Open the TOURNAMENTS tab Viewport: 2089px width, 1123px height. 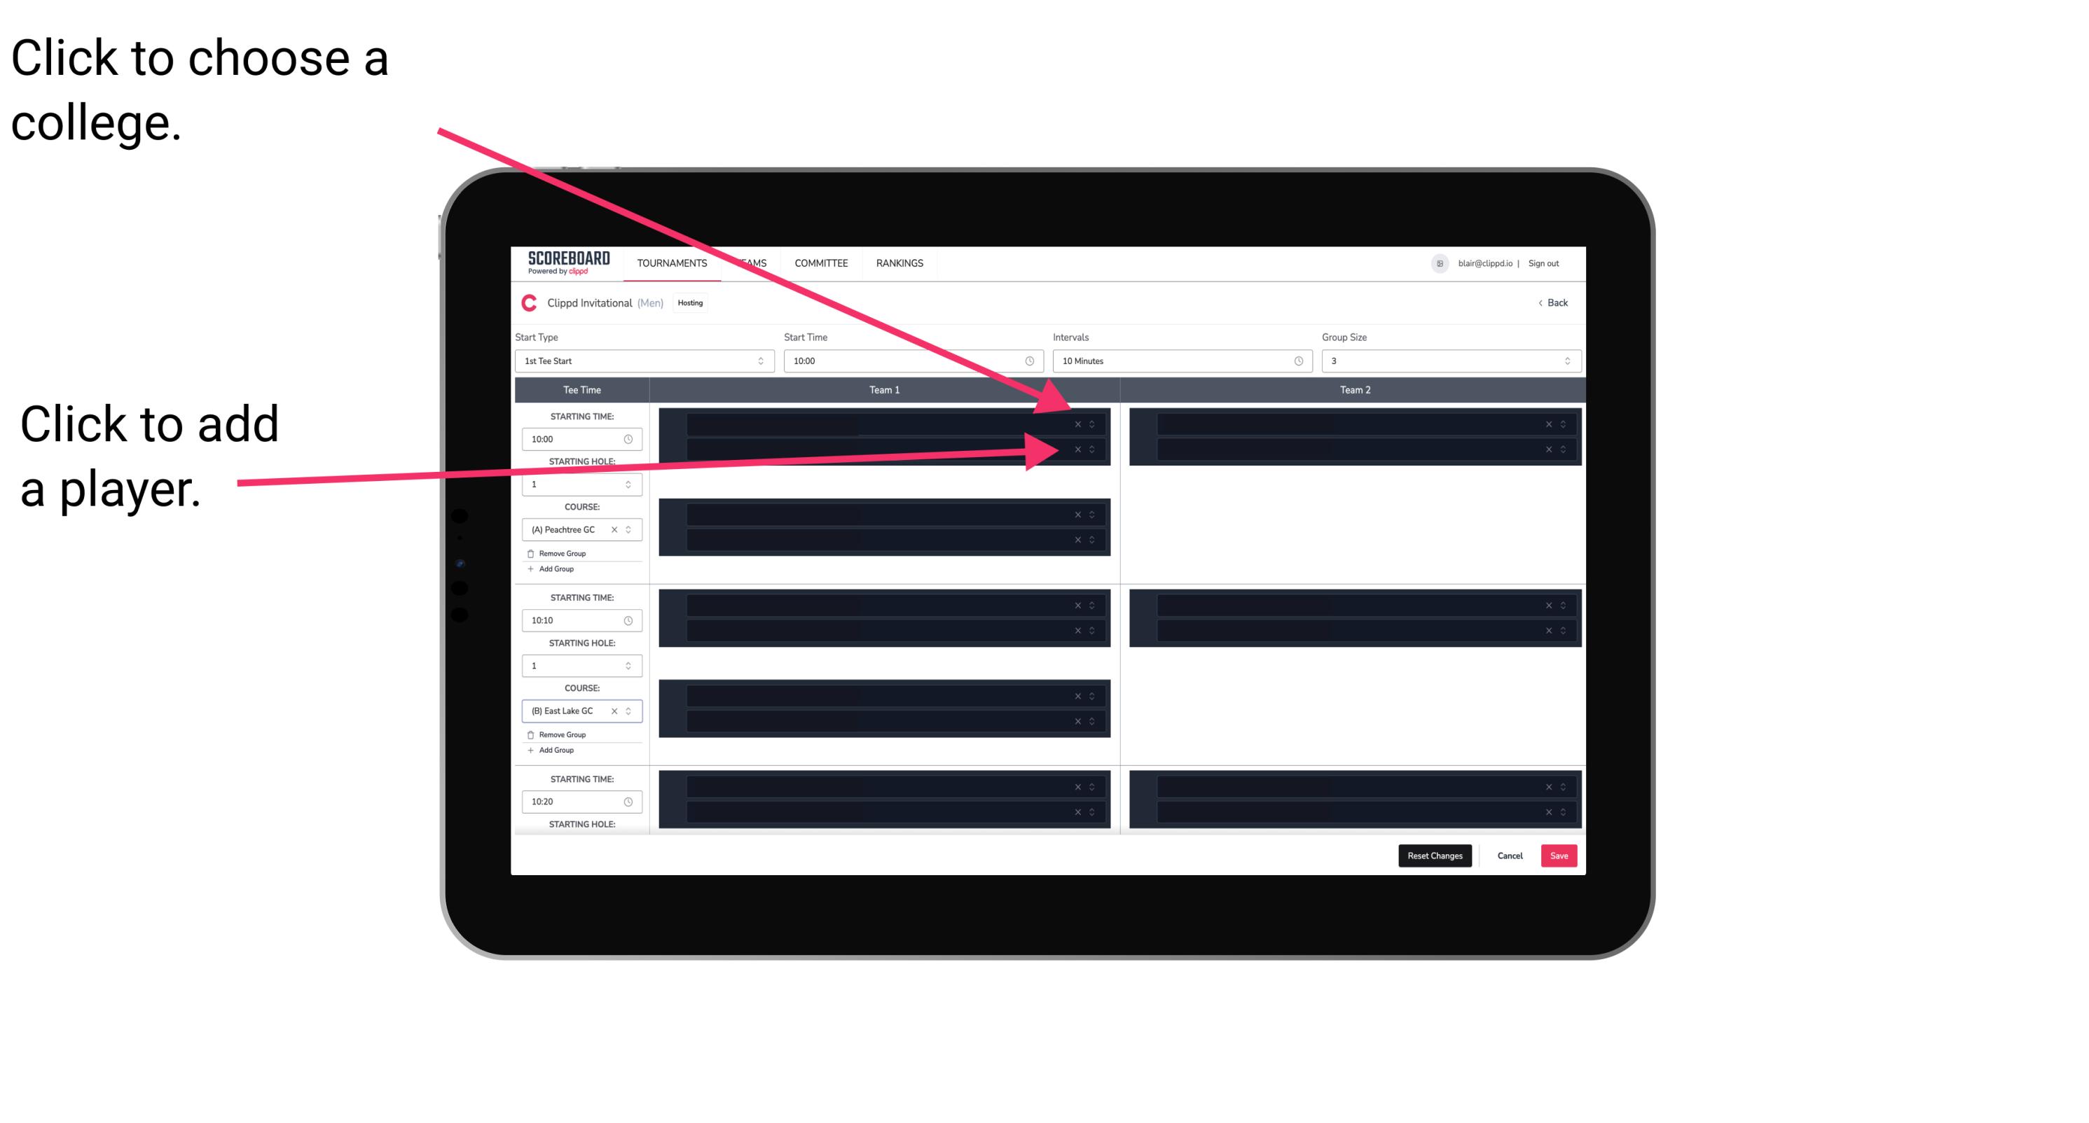674,264
